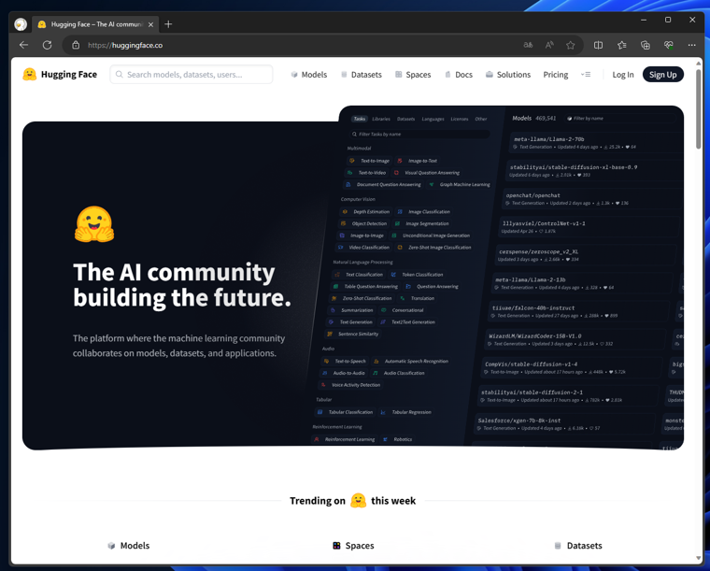Open Docs in the navigation bar
This screenshot has height=571, width=710.
(459, 75)
